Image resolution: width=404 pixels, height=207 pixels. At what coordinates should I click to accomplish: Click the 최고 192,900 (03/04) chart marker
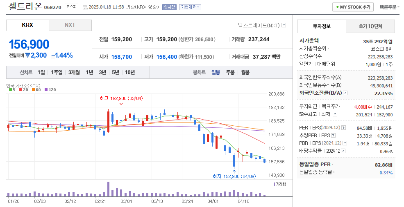coord(121,98)
